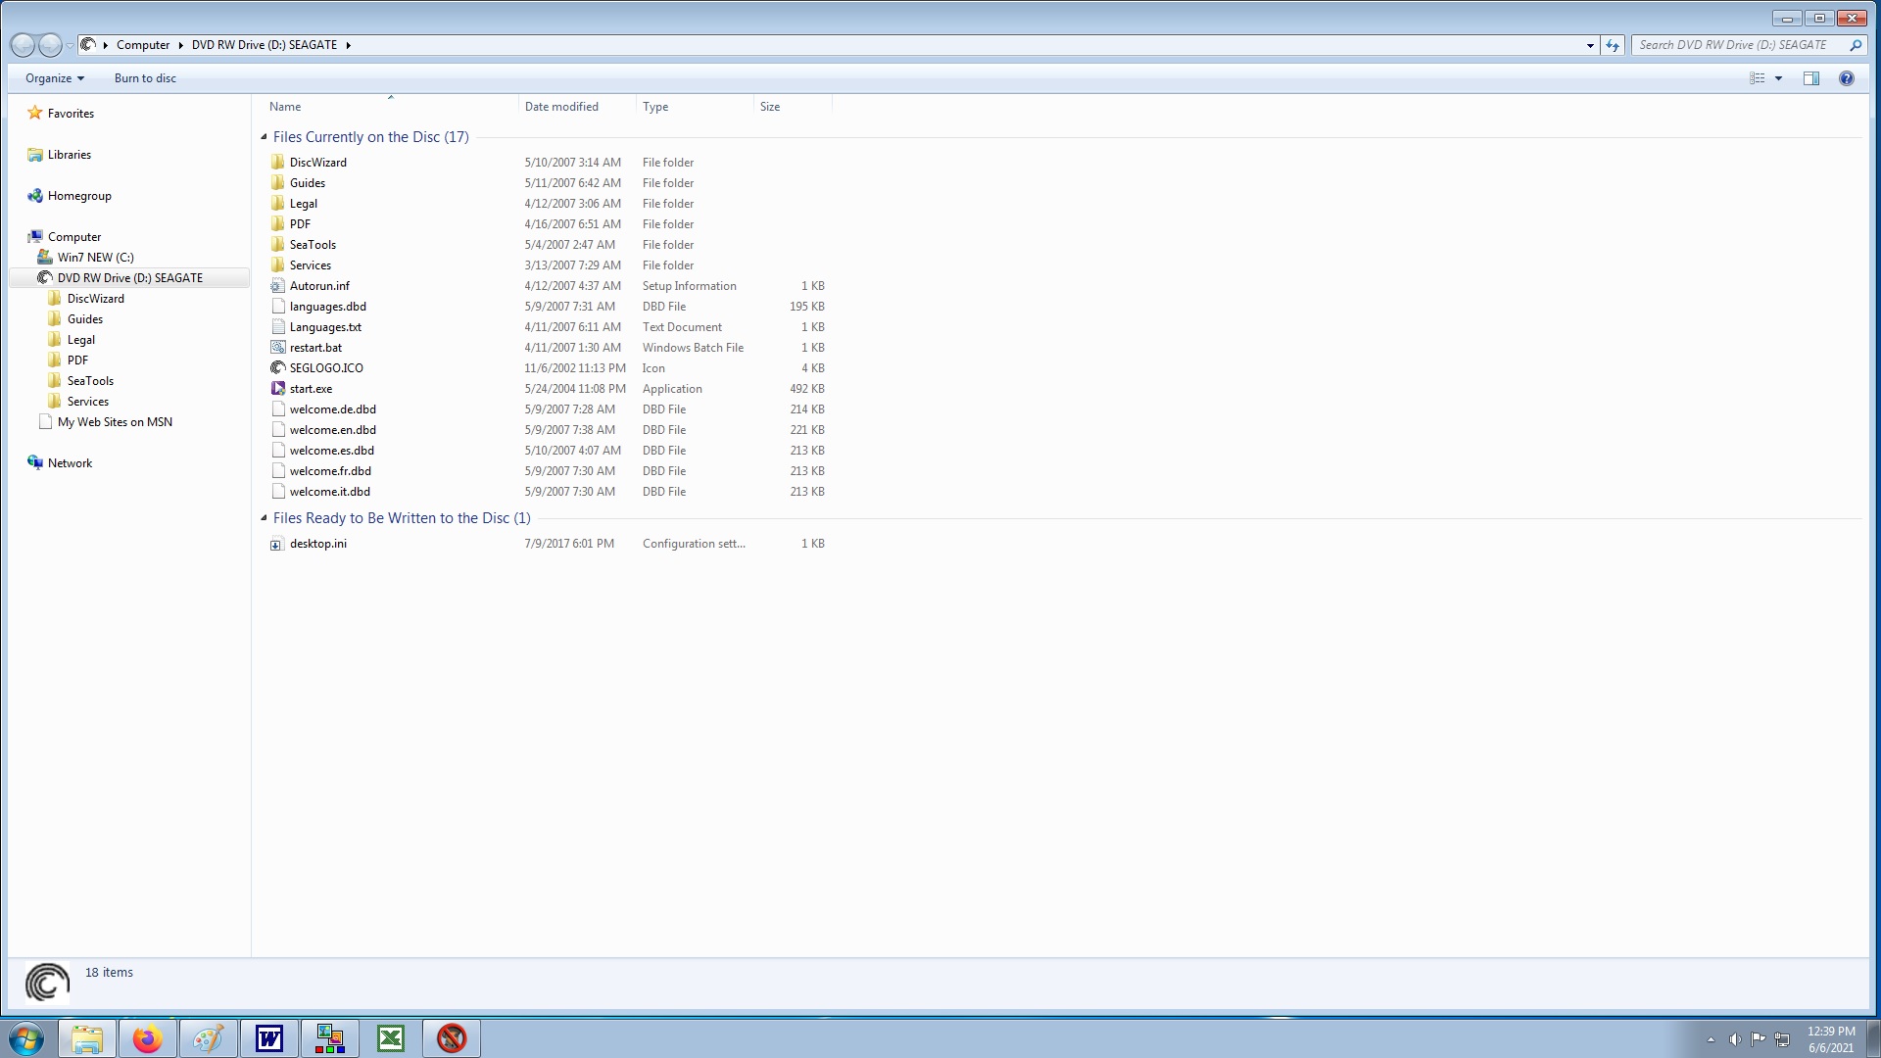This screenshot has height=1058, width=1881.
Task: Collapse Files Ready to Be Written group
Action: [264, 518]
